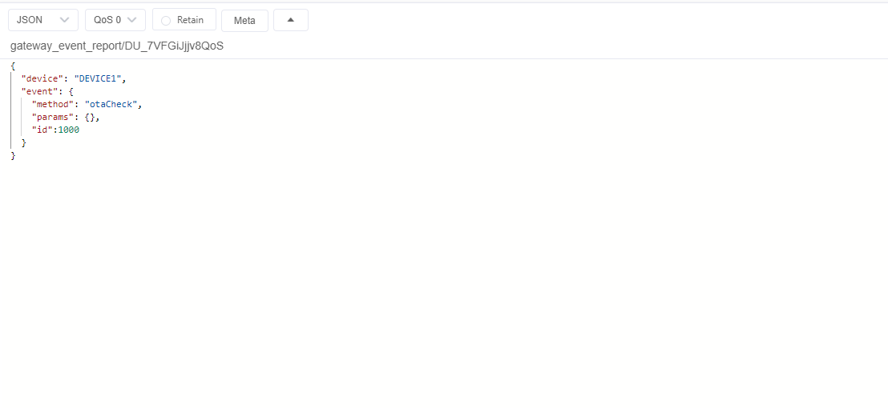Click the "method" key in the payload
This screenshot has height=408, width=888.
tap(52, 104)
